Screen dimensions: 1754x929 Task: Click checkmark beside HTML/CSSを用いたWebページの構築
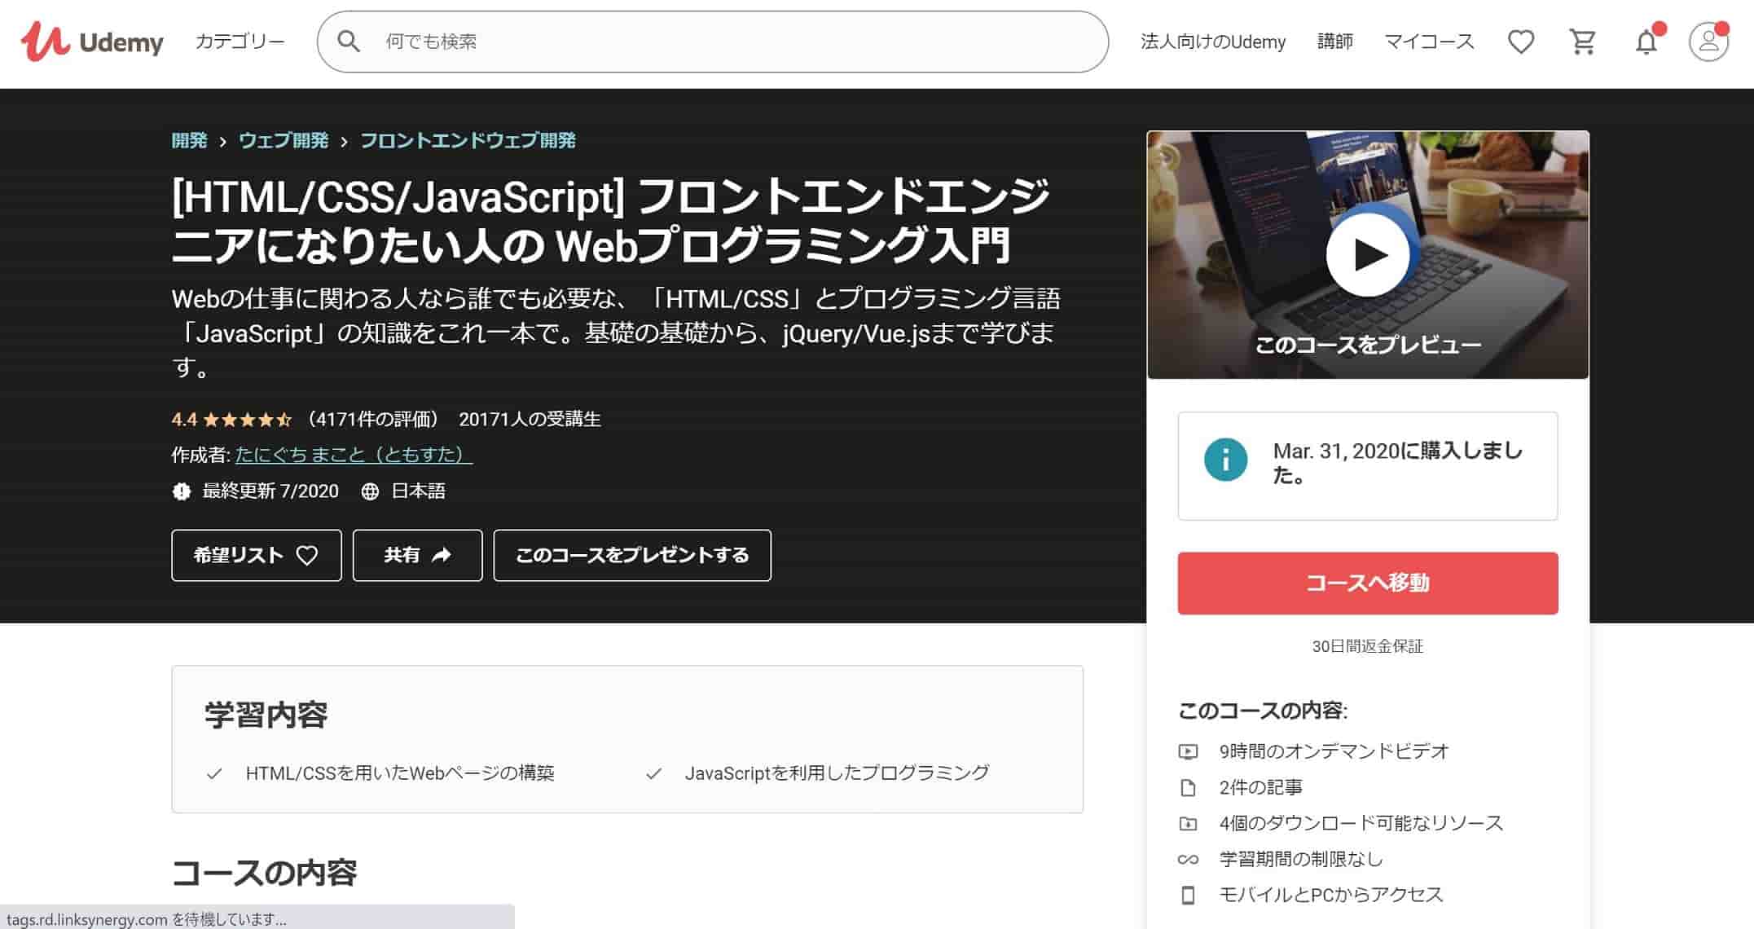click(214, 773)
